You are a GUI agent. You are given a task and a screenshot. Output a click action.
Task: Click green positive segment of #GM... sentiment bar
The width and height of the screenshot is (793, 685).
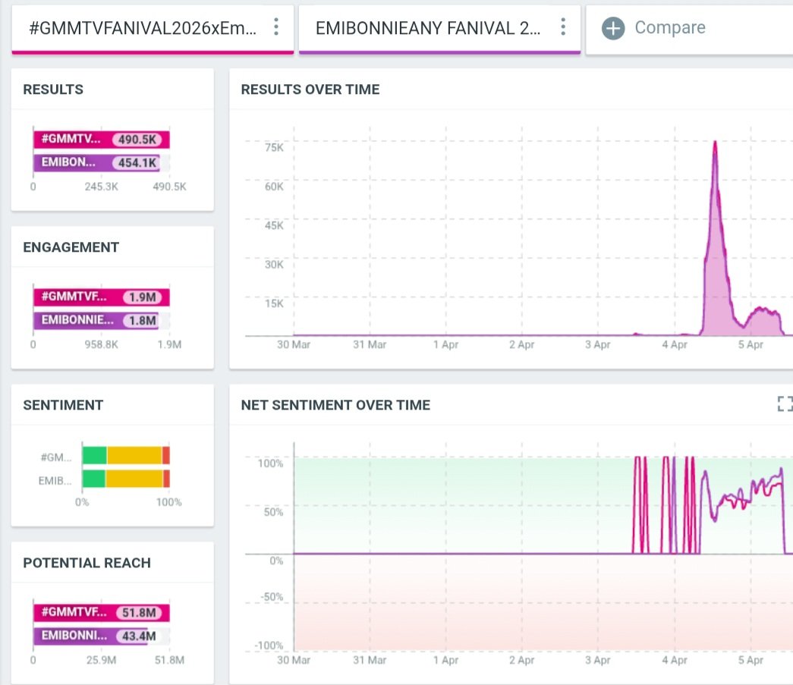[95, 455]
